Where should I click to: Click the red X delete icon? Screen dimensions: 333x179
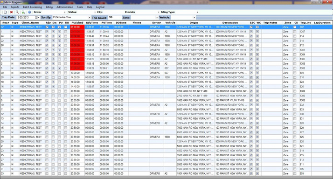[x=12, y=12]
